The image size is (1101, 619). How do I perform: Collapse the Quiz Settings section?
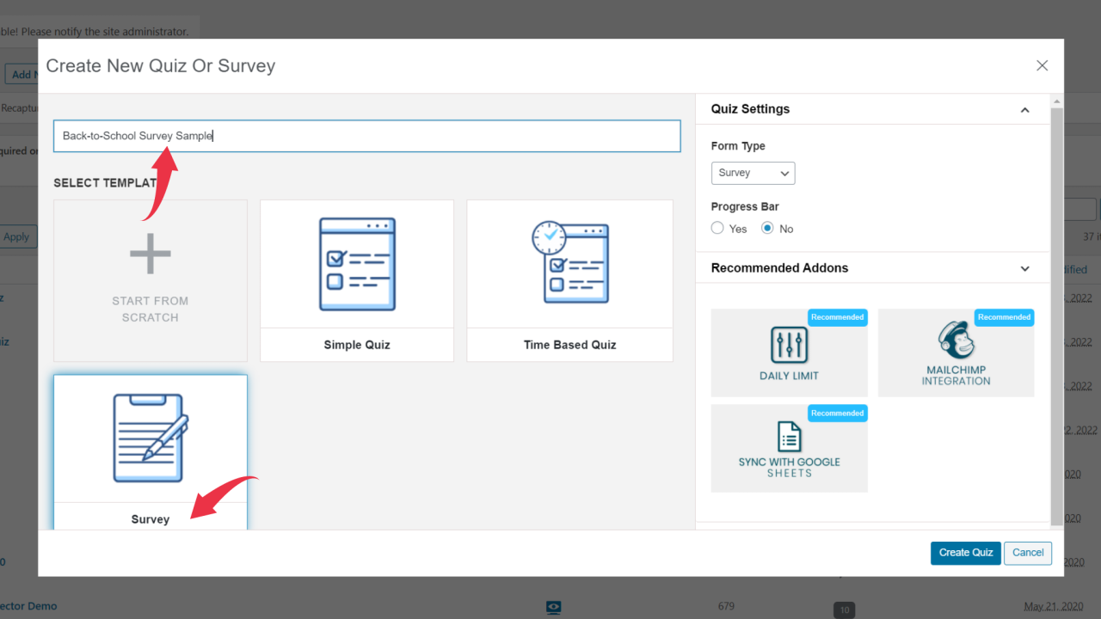click(1024, 110)
